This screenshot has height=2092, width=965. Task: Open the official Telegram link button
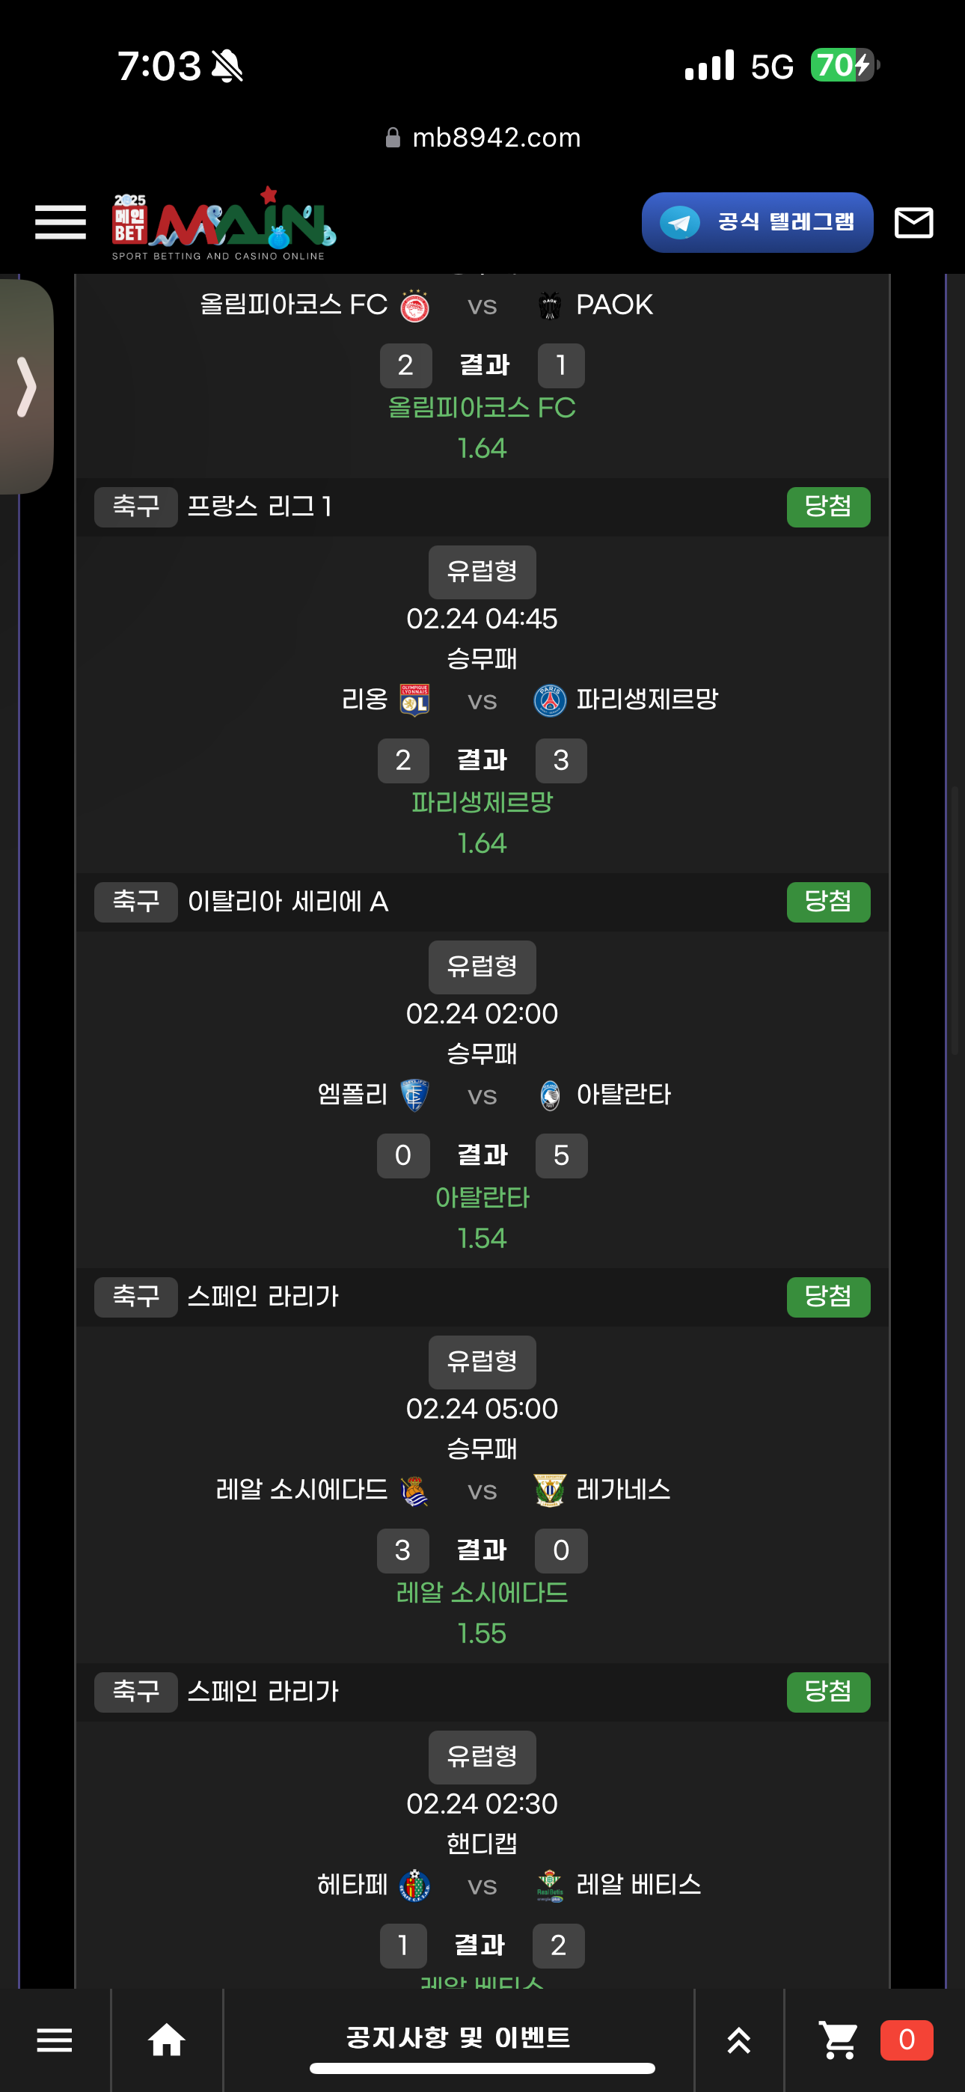[756, 222]
